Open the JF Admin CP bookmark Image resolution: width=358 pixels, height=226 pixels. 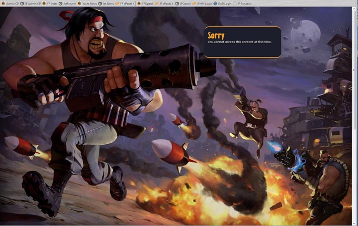point(31,3)
